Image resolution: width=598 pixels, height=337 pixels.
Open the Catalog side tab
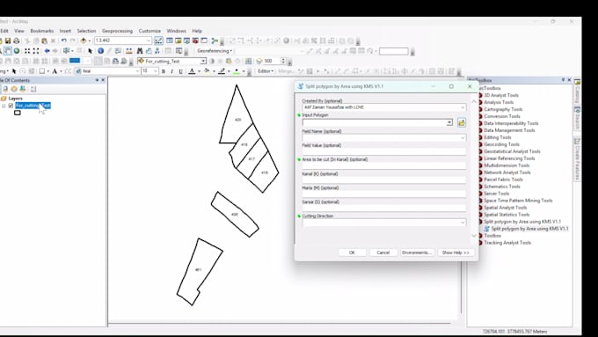578,92
